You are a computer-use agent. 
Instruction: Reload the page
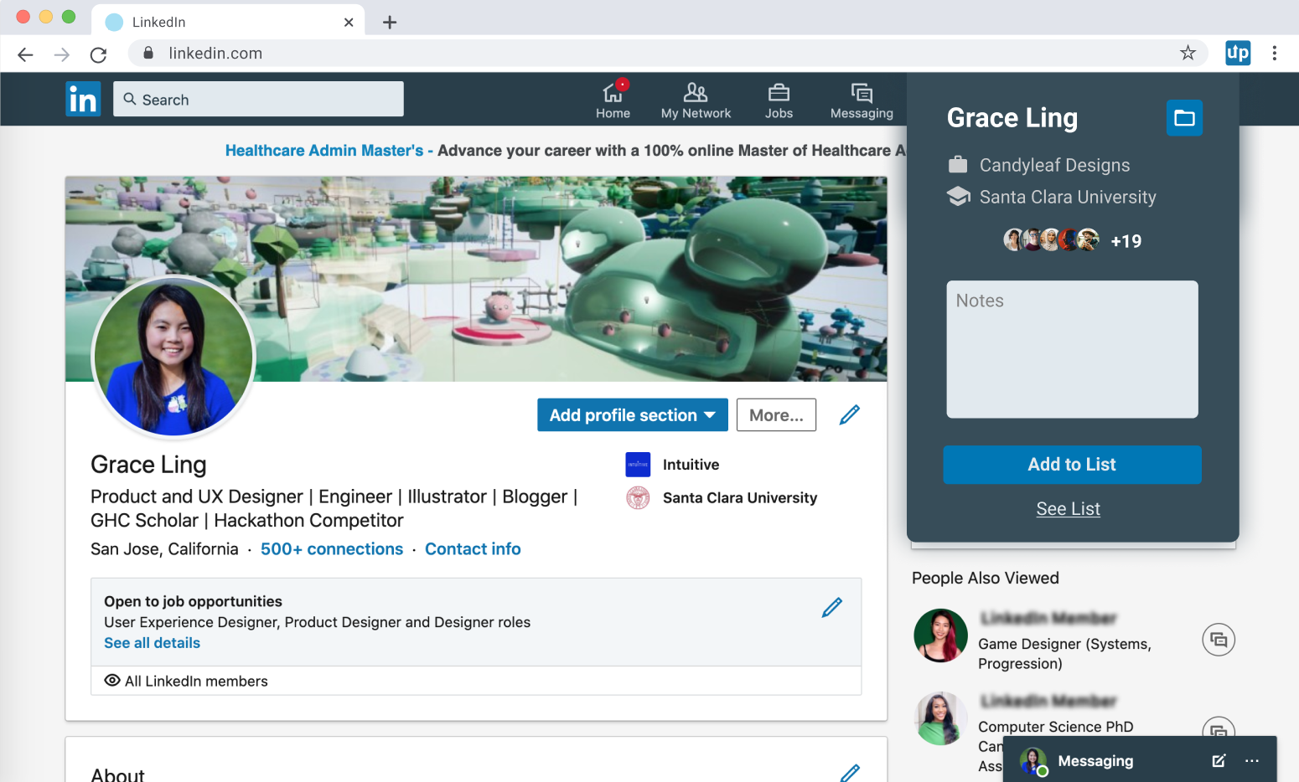point(98,54)
